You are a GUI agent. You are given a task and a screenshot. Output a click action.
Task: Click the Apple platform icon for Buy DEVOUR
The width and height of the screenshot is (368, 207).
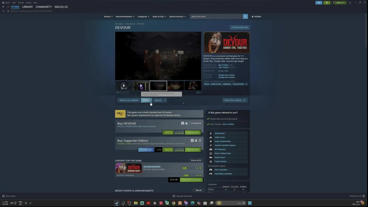[x=186, y=123]
